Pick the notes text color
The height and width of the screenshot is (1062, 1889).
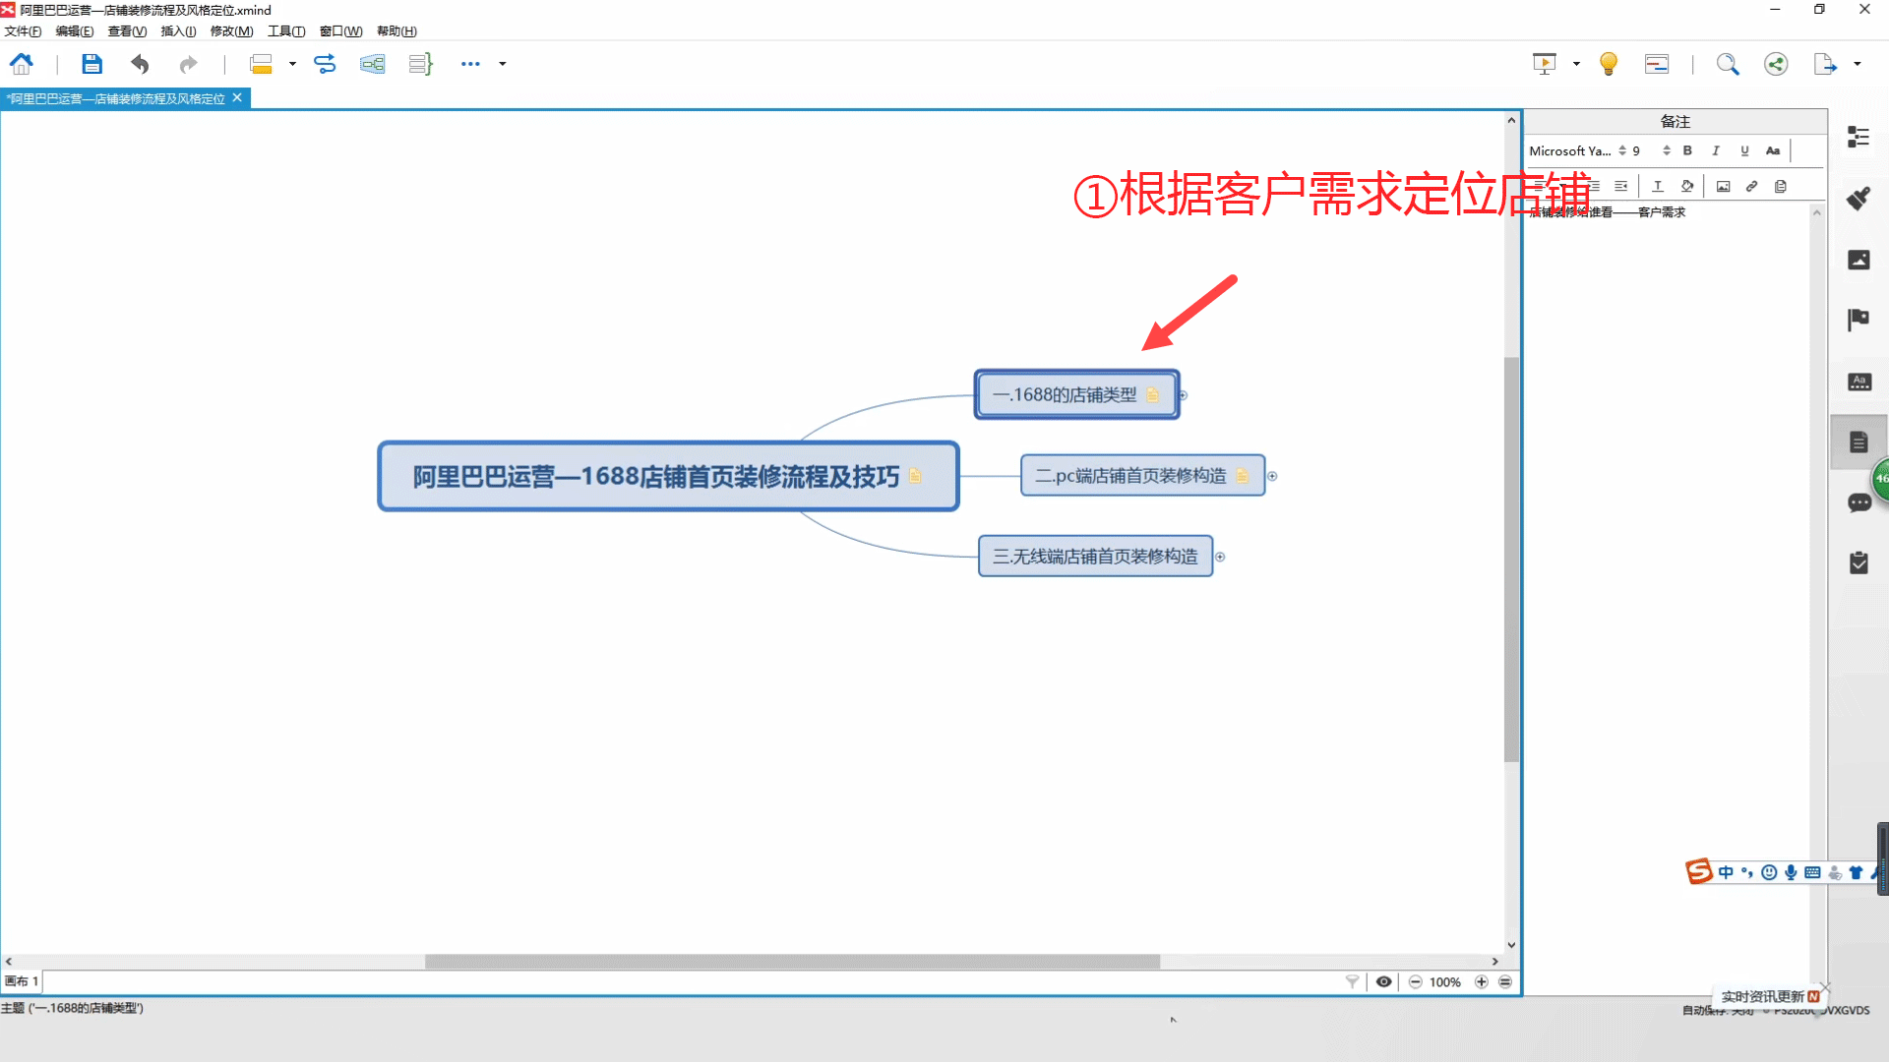coord(1658,186)
